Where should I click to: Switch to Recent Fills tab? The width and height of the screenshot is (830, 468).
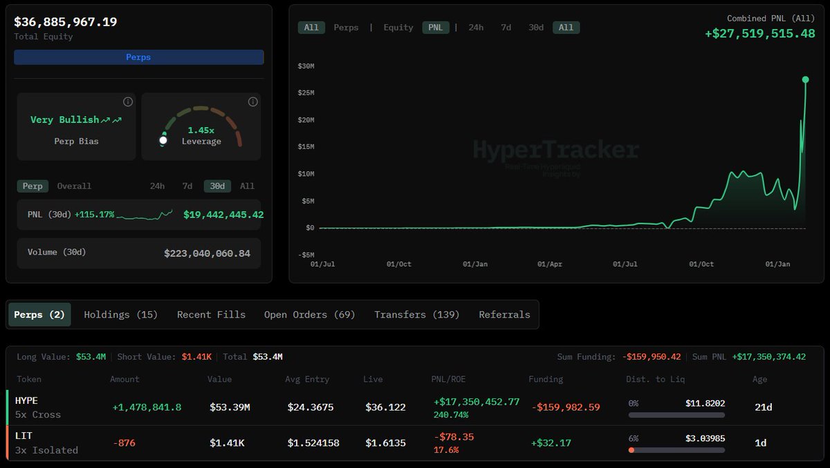pos(211,315)
